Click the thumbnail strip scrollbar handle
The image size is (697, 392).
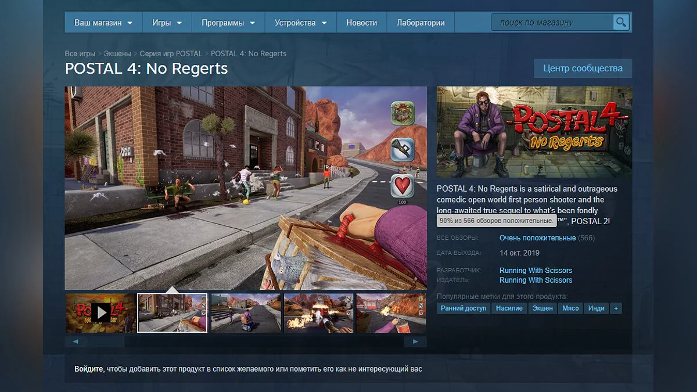(106, 342)
